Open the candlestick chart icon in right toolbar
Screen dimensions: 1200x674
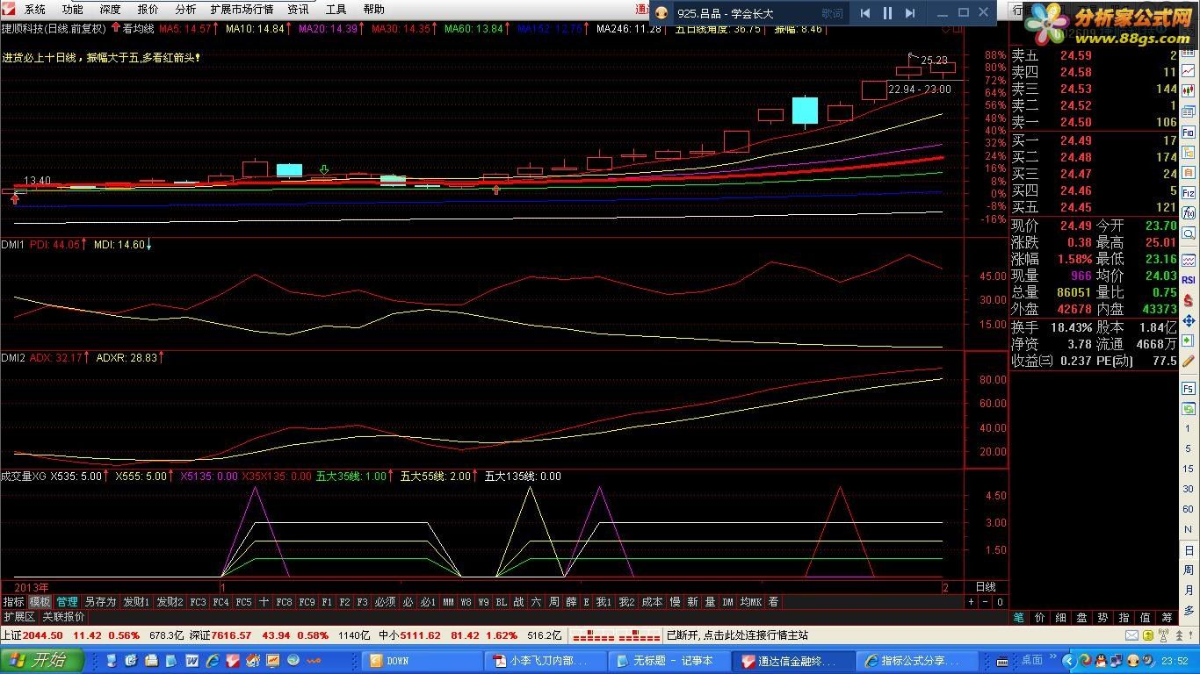tap(1189, 90)
